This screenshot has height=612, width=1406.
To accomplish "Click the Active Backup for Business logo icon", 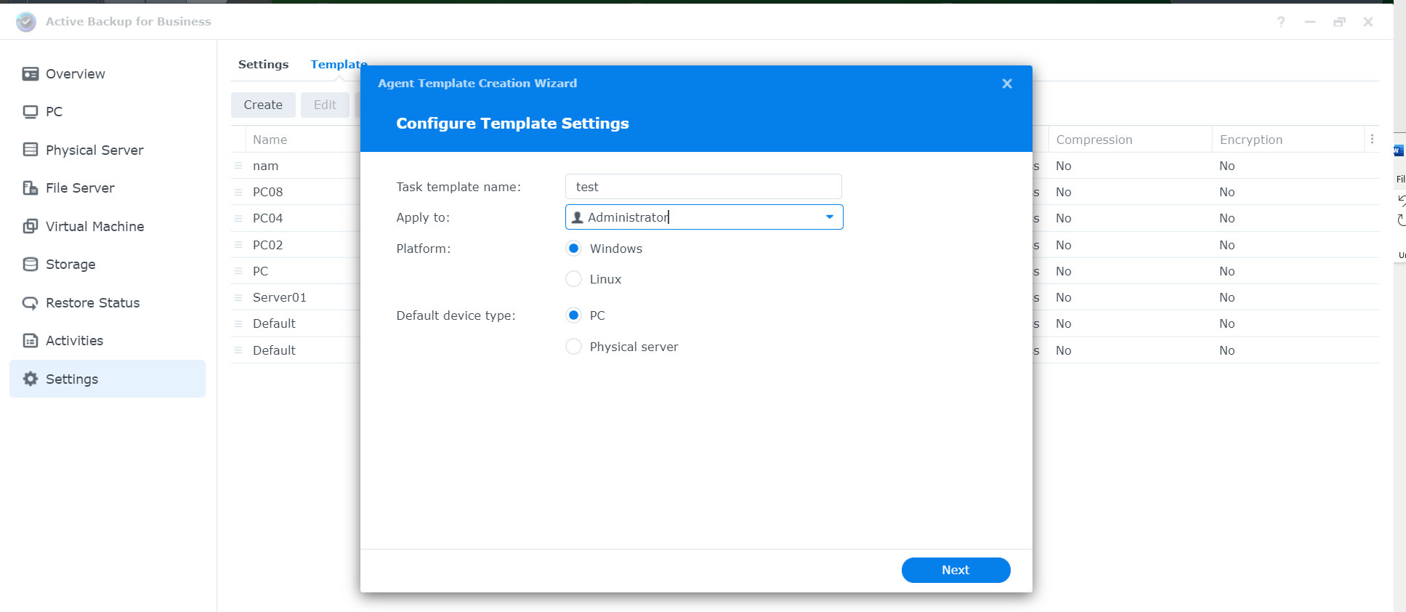I will click(x=26, y=22).
